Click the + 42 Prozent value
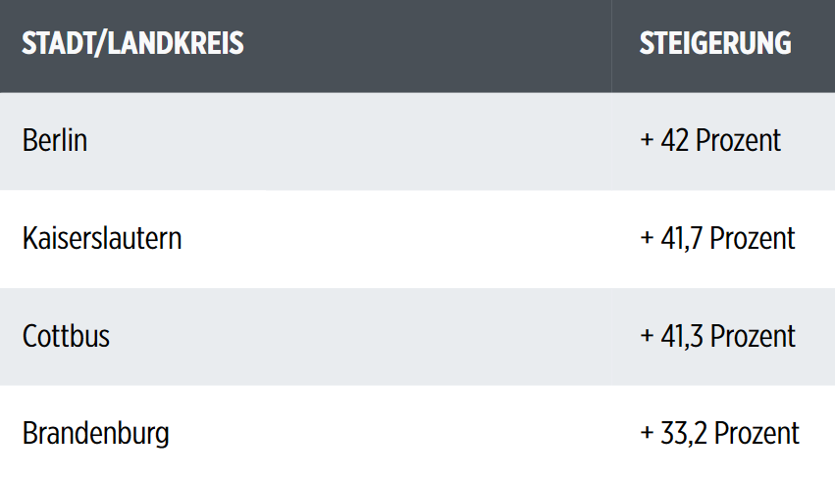 tap(710, 140)
